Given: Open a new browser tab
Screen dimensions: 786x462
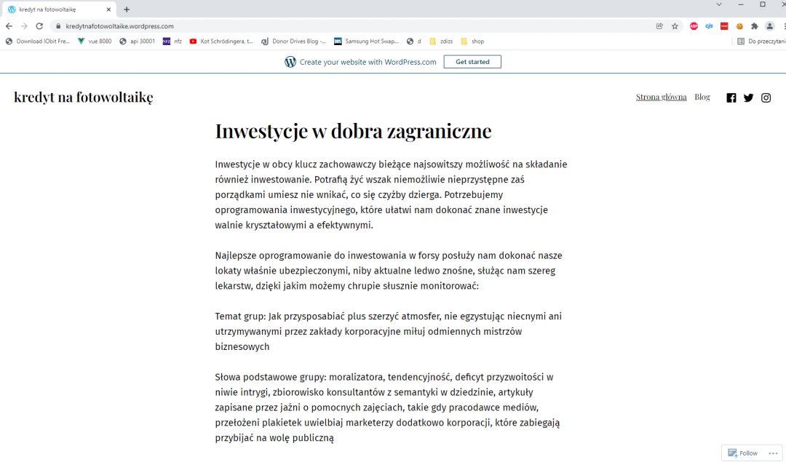Looking at the screenshot, I should click(x=127, y=9).
